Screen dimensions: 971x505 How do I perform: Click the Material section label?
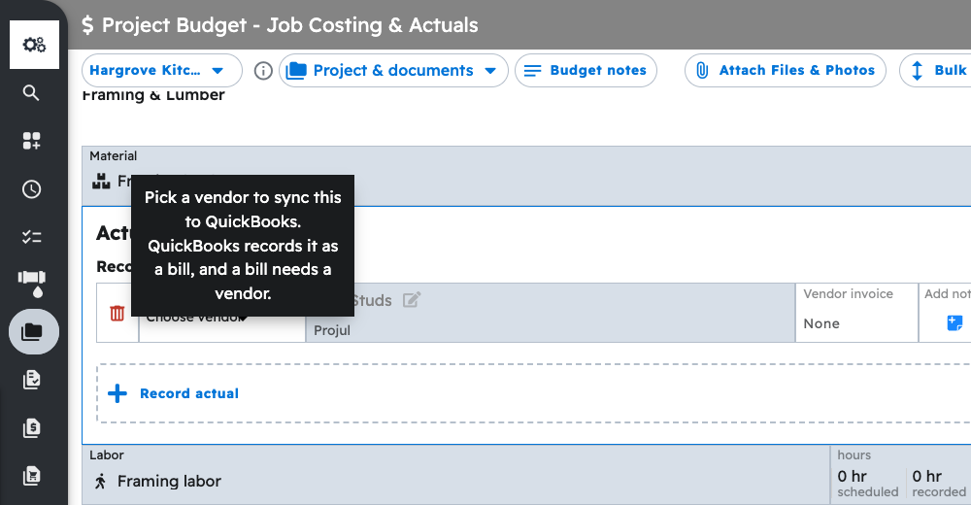pos(114,156)
